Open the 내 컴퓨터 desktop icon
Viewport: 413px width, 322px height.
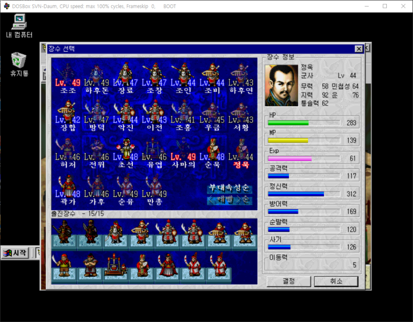[x=19, y=26]
